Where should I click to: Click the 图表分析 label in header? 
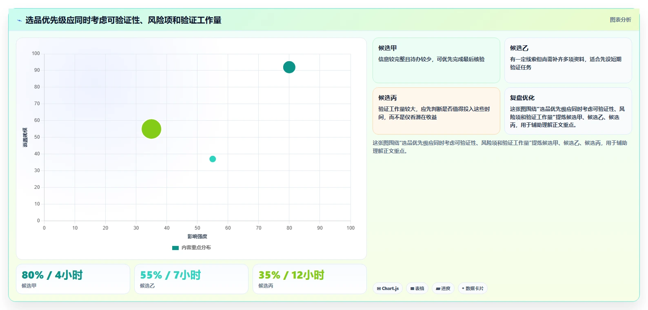pyautogui.click(x=620, y=20)
